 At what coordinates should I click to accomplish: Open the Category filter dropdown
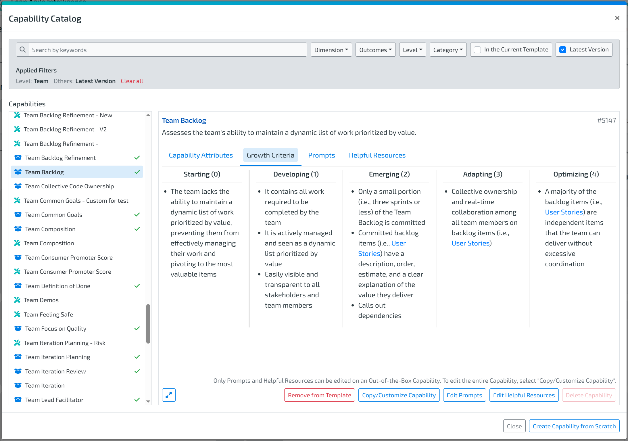(448, 50)
